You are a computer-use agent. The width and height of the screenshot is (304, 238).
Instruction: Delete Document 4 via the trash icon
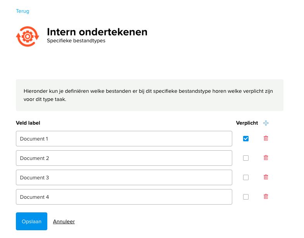pos(266,196)
